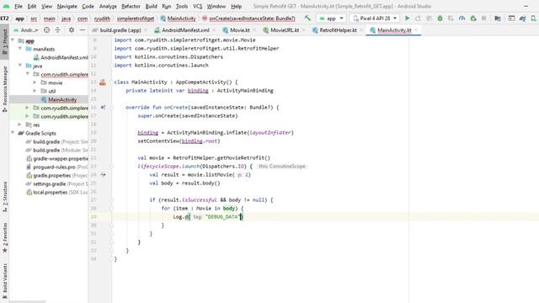Click the Attach Debugger to Android Process icon
The height and width of the screenshot is (303, 539).
click(x=473, y=19)
